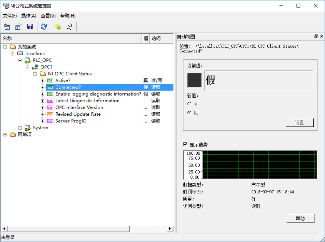325x242 pixels.
Task: Click the new process toolbar icon
Action: tap(7, 26)
